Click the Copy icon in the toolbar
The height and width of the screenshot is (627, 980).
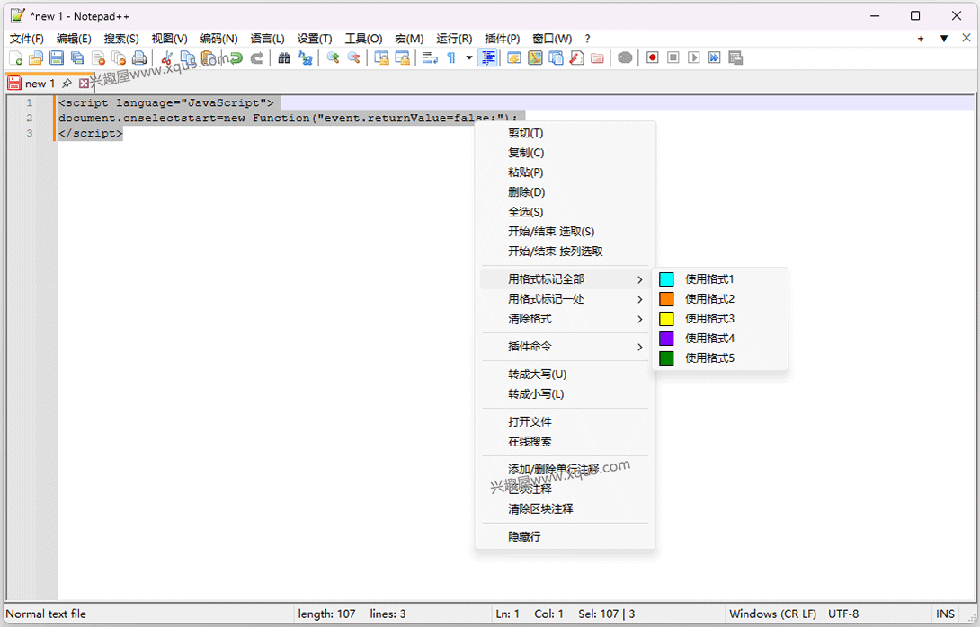(188, 58)
